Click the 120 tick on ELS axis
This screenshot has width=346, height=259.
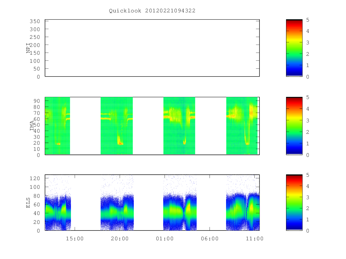click(x=35, y=178)
